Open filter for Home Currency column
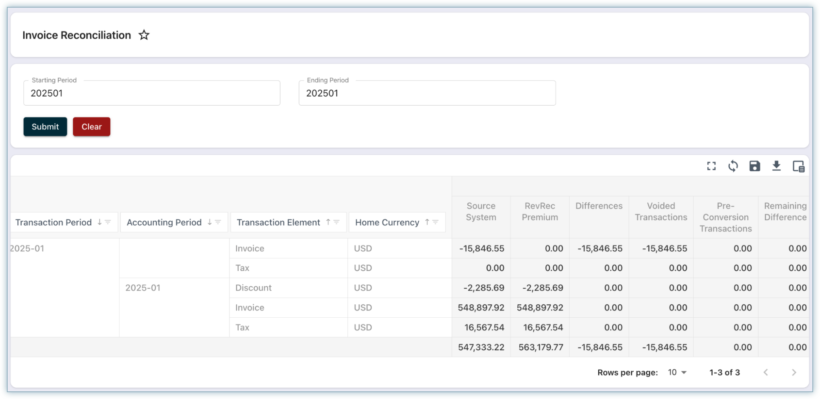This screenshot has height=399, width=820. pyautogui.click(x=436, y=222)
